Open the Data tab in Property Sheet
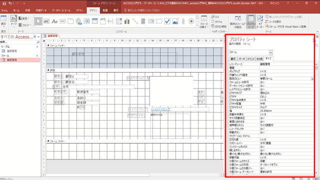The width and height of the screenshot is (320, 180). pyautogui.click(x=242, y=59)
